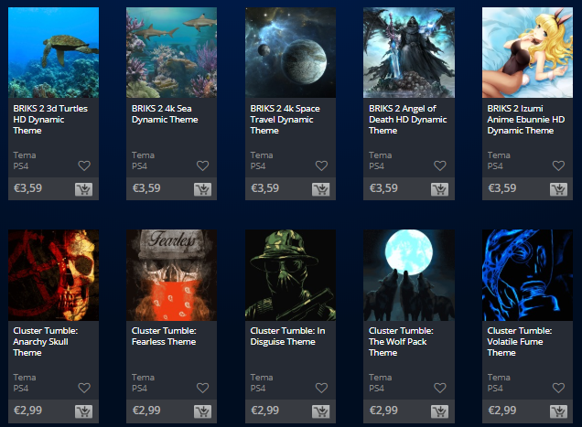The image size is (582, 427).
Task: Add BRIKS 2 4k Sea theme to cart
Action: point(202,189)
